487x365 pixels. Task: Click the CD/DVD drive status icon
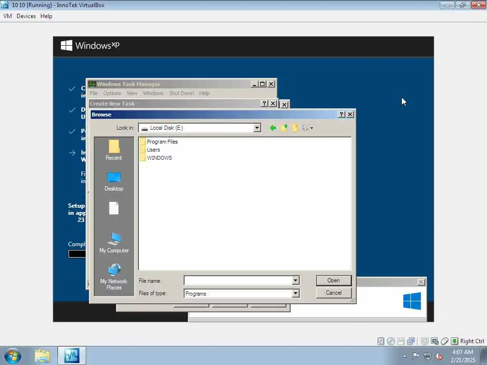coord(391,341)
